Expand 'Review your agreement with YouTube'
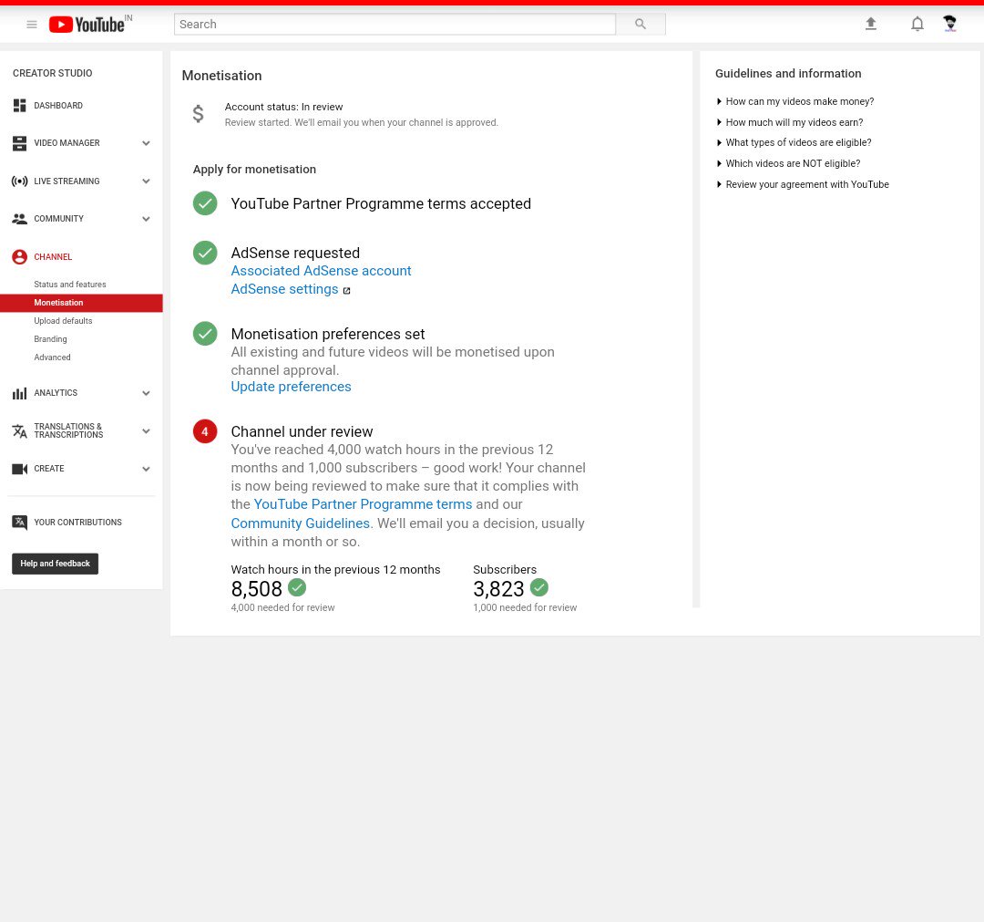984x922 pixels. [x=803, y=184]
